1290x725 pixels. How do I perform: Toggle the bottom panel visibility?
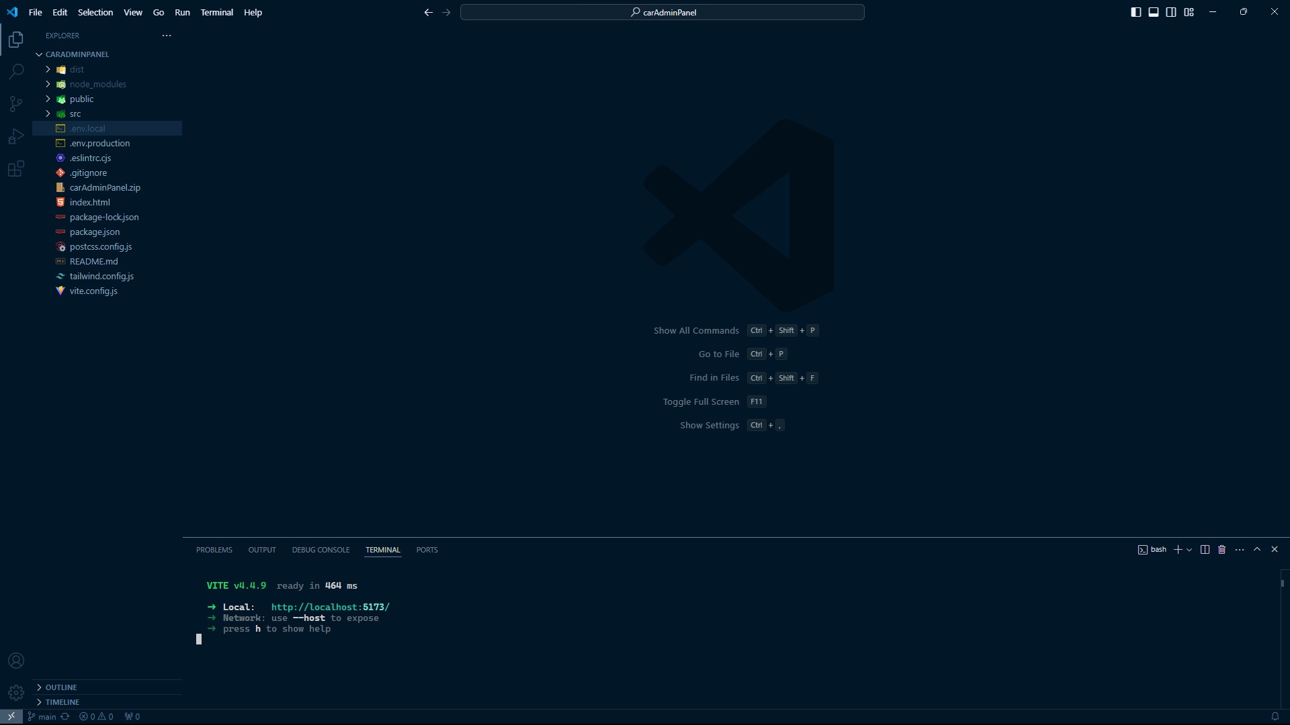tap(1154, 12)
